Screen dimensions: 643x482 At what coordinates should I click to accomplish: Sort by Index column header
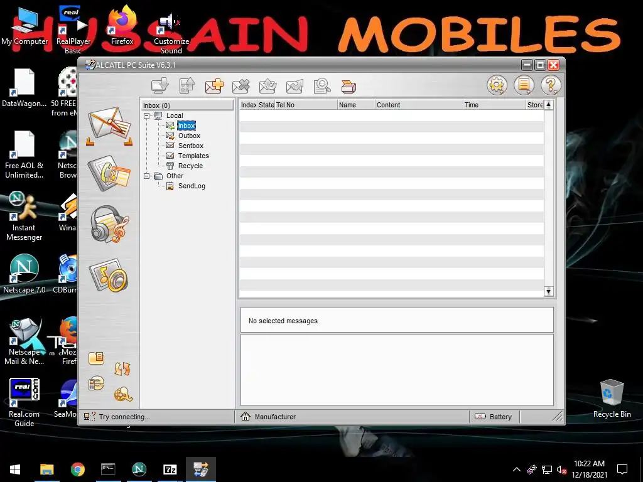pos(248,105)
